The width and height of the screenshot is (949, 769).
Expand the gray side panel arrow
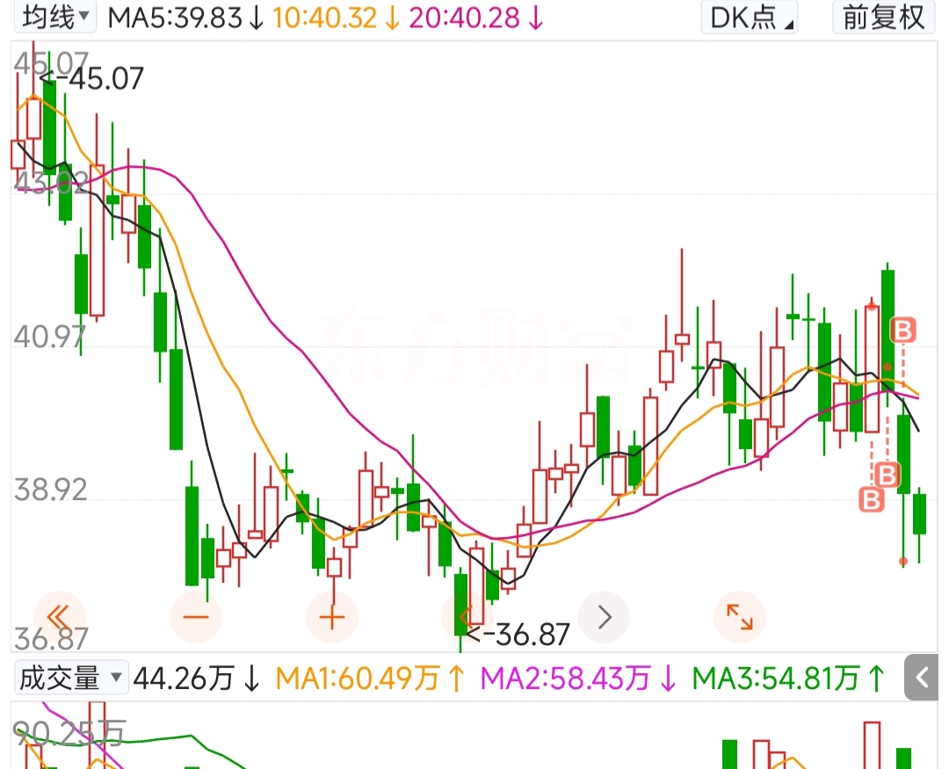point(922,678)
